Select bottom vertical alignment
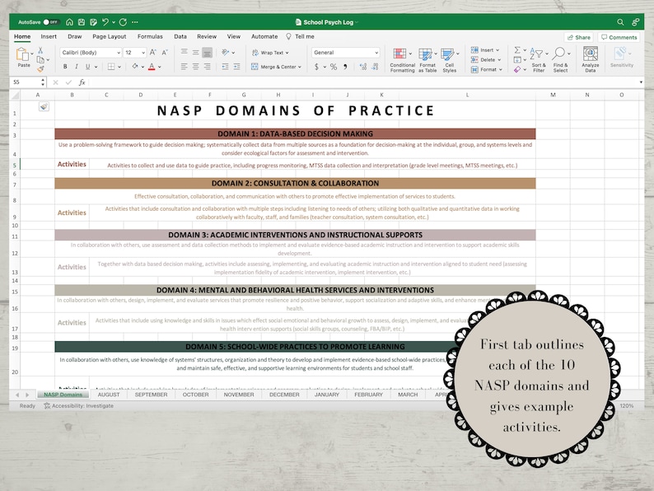Image resolution: width=654 pixels, height=491 pixels. 208,53
